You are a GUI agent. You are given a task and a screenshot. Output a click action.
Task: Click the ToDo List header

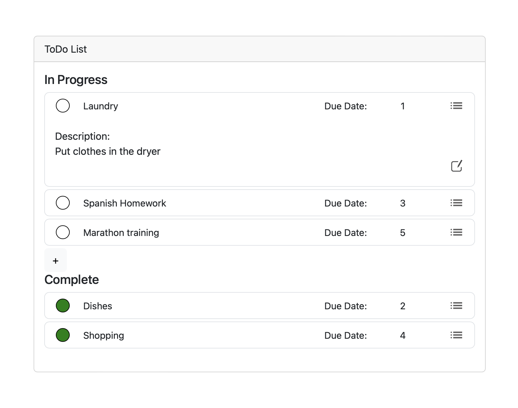click(x=66, y=49)
